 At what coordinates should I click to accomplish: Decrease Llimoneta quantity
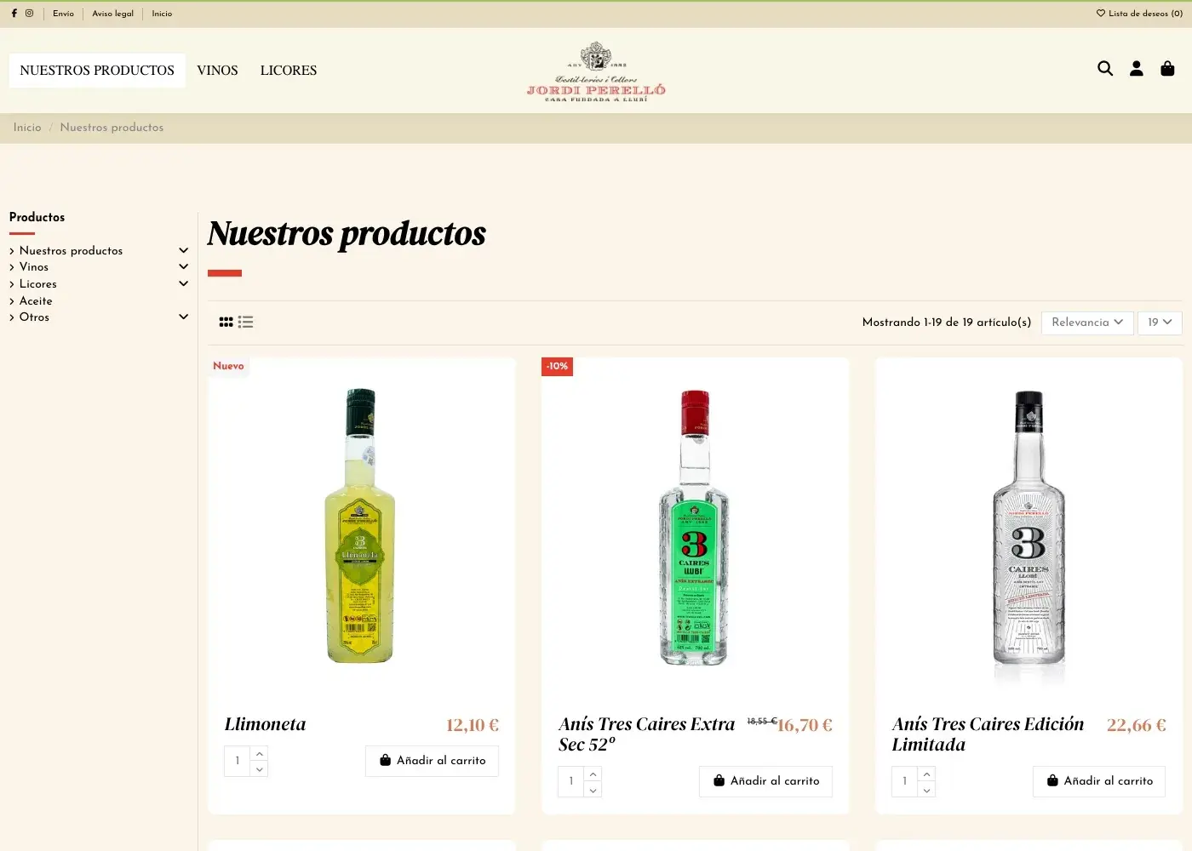point(260,769)
